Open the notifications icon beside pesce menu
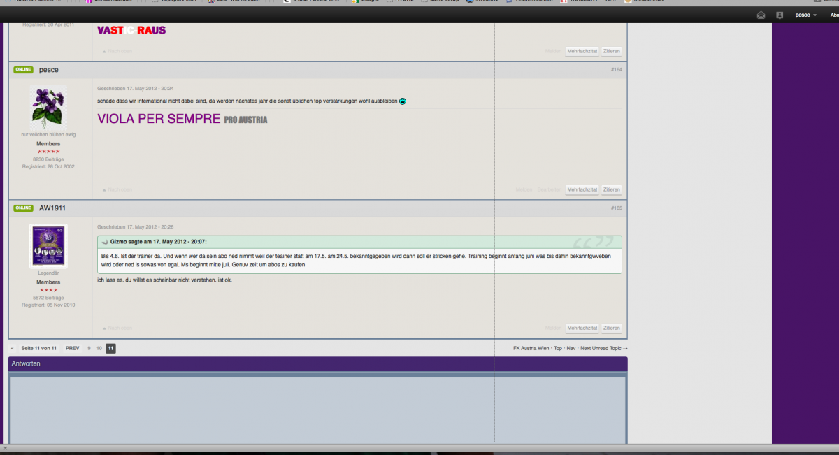The height and width of the screenshot is (455, 839). pos(780,15)
